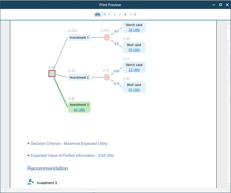Click Investment 2 chance node circle

click(107, 77)
